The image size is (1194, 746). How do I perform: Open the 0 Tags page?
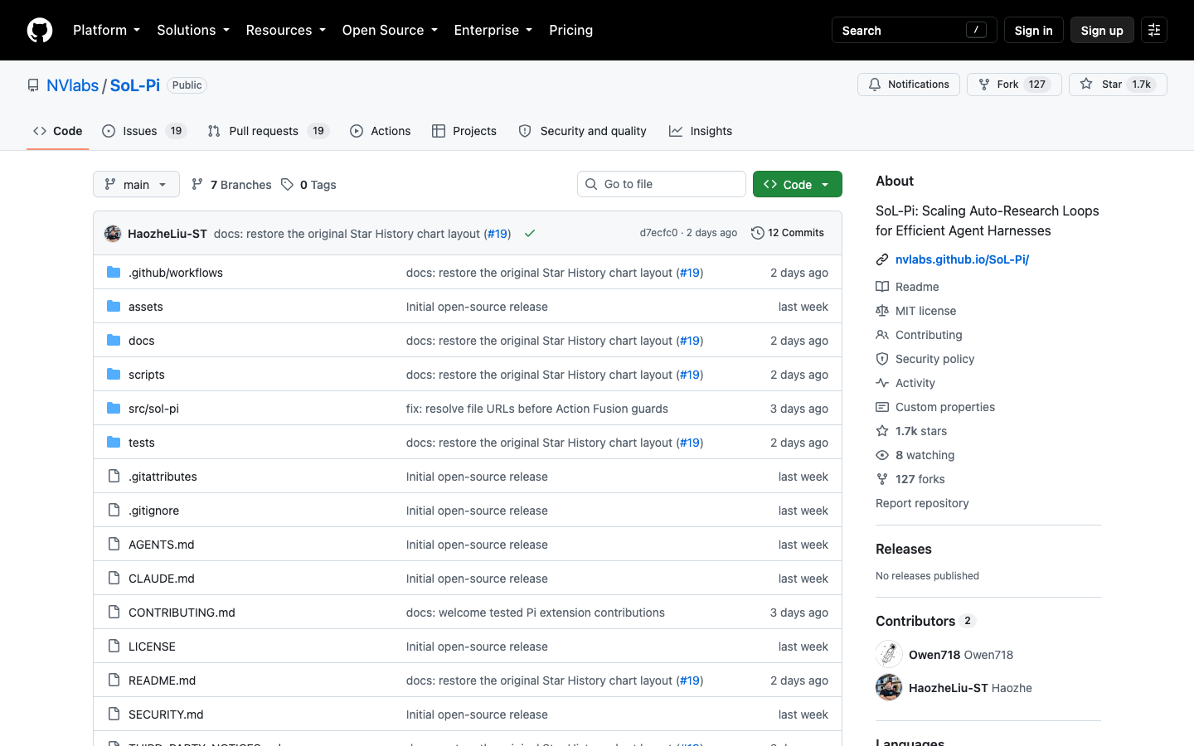point(308,185)
